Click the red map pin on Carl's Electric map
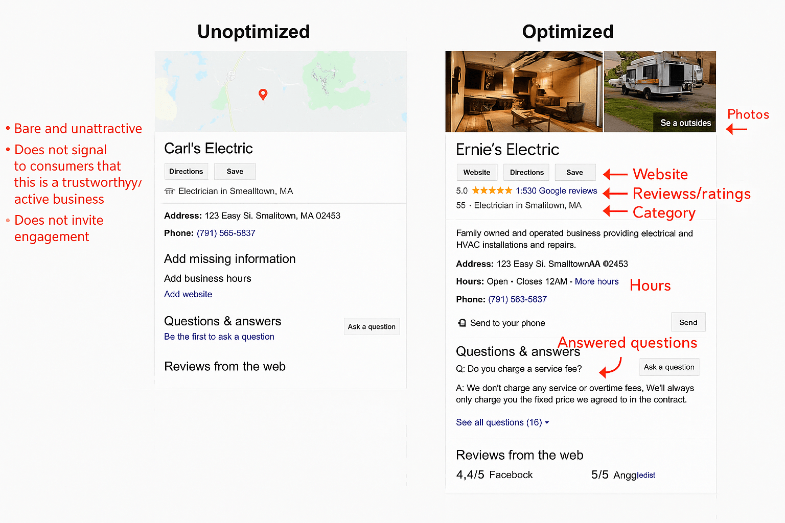Image resolution: width=785 pixels, height=523 pixels. [263, 94]
